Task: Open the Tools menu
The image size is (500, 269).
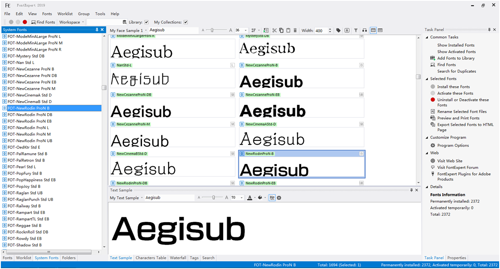Action: pos(100,14)
